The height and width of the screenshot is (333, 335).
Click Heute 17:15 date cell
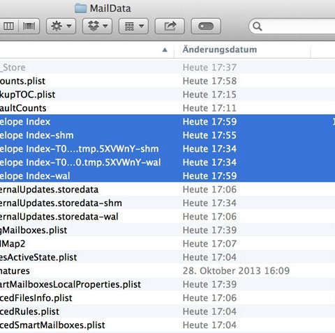209,95
